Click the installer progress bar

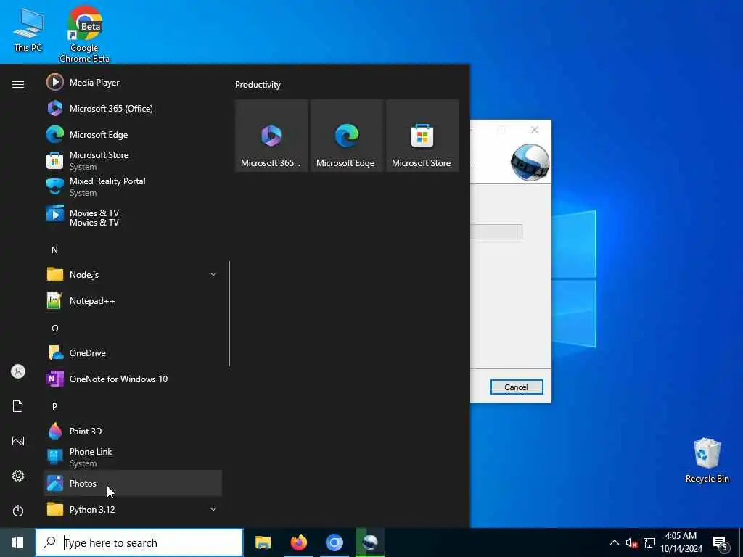point(496,231)
